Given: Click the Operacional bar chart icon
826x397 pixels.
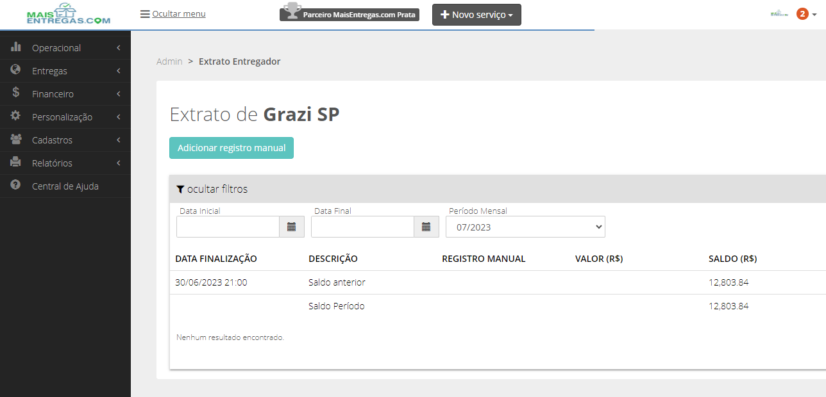Looking at the screenshot, I should pos(16,47).
